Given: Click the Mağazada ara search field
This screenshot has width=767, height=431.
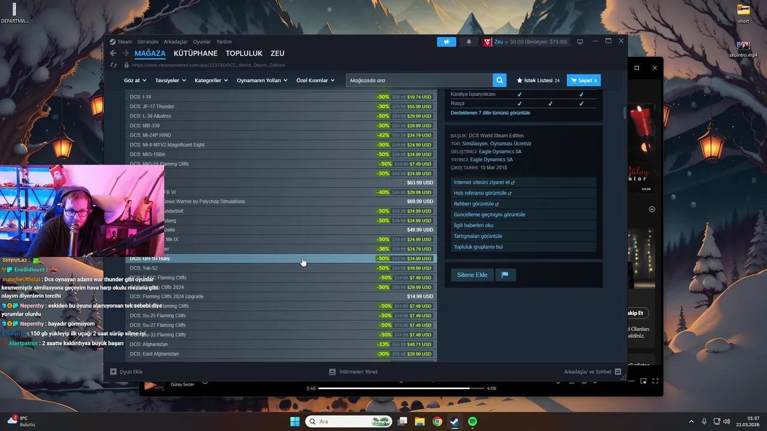Looking at the screenshot, I should (x=419, y=80).
